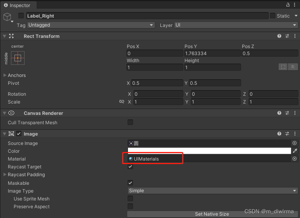Edit the Pos Y value 1.763334
The image size is (300, 218).
[212, 53]
